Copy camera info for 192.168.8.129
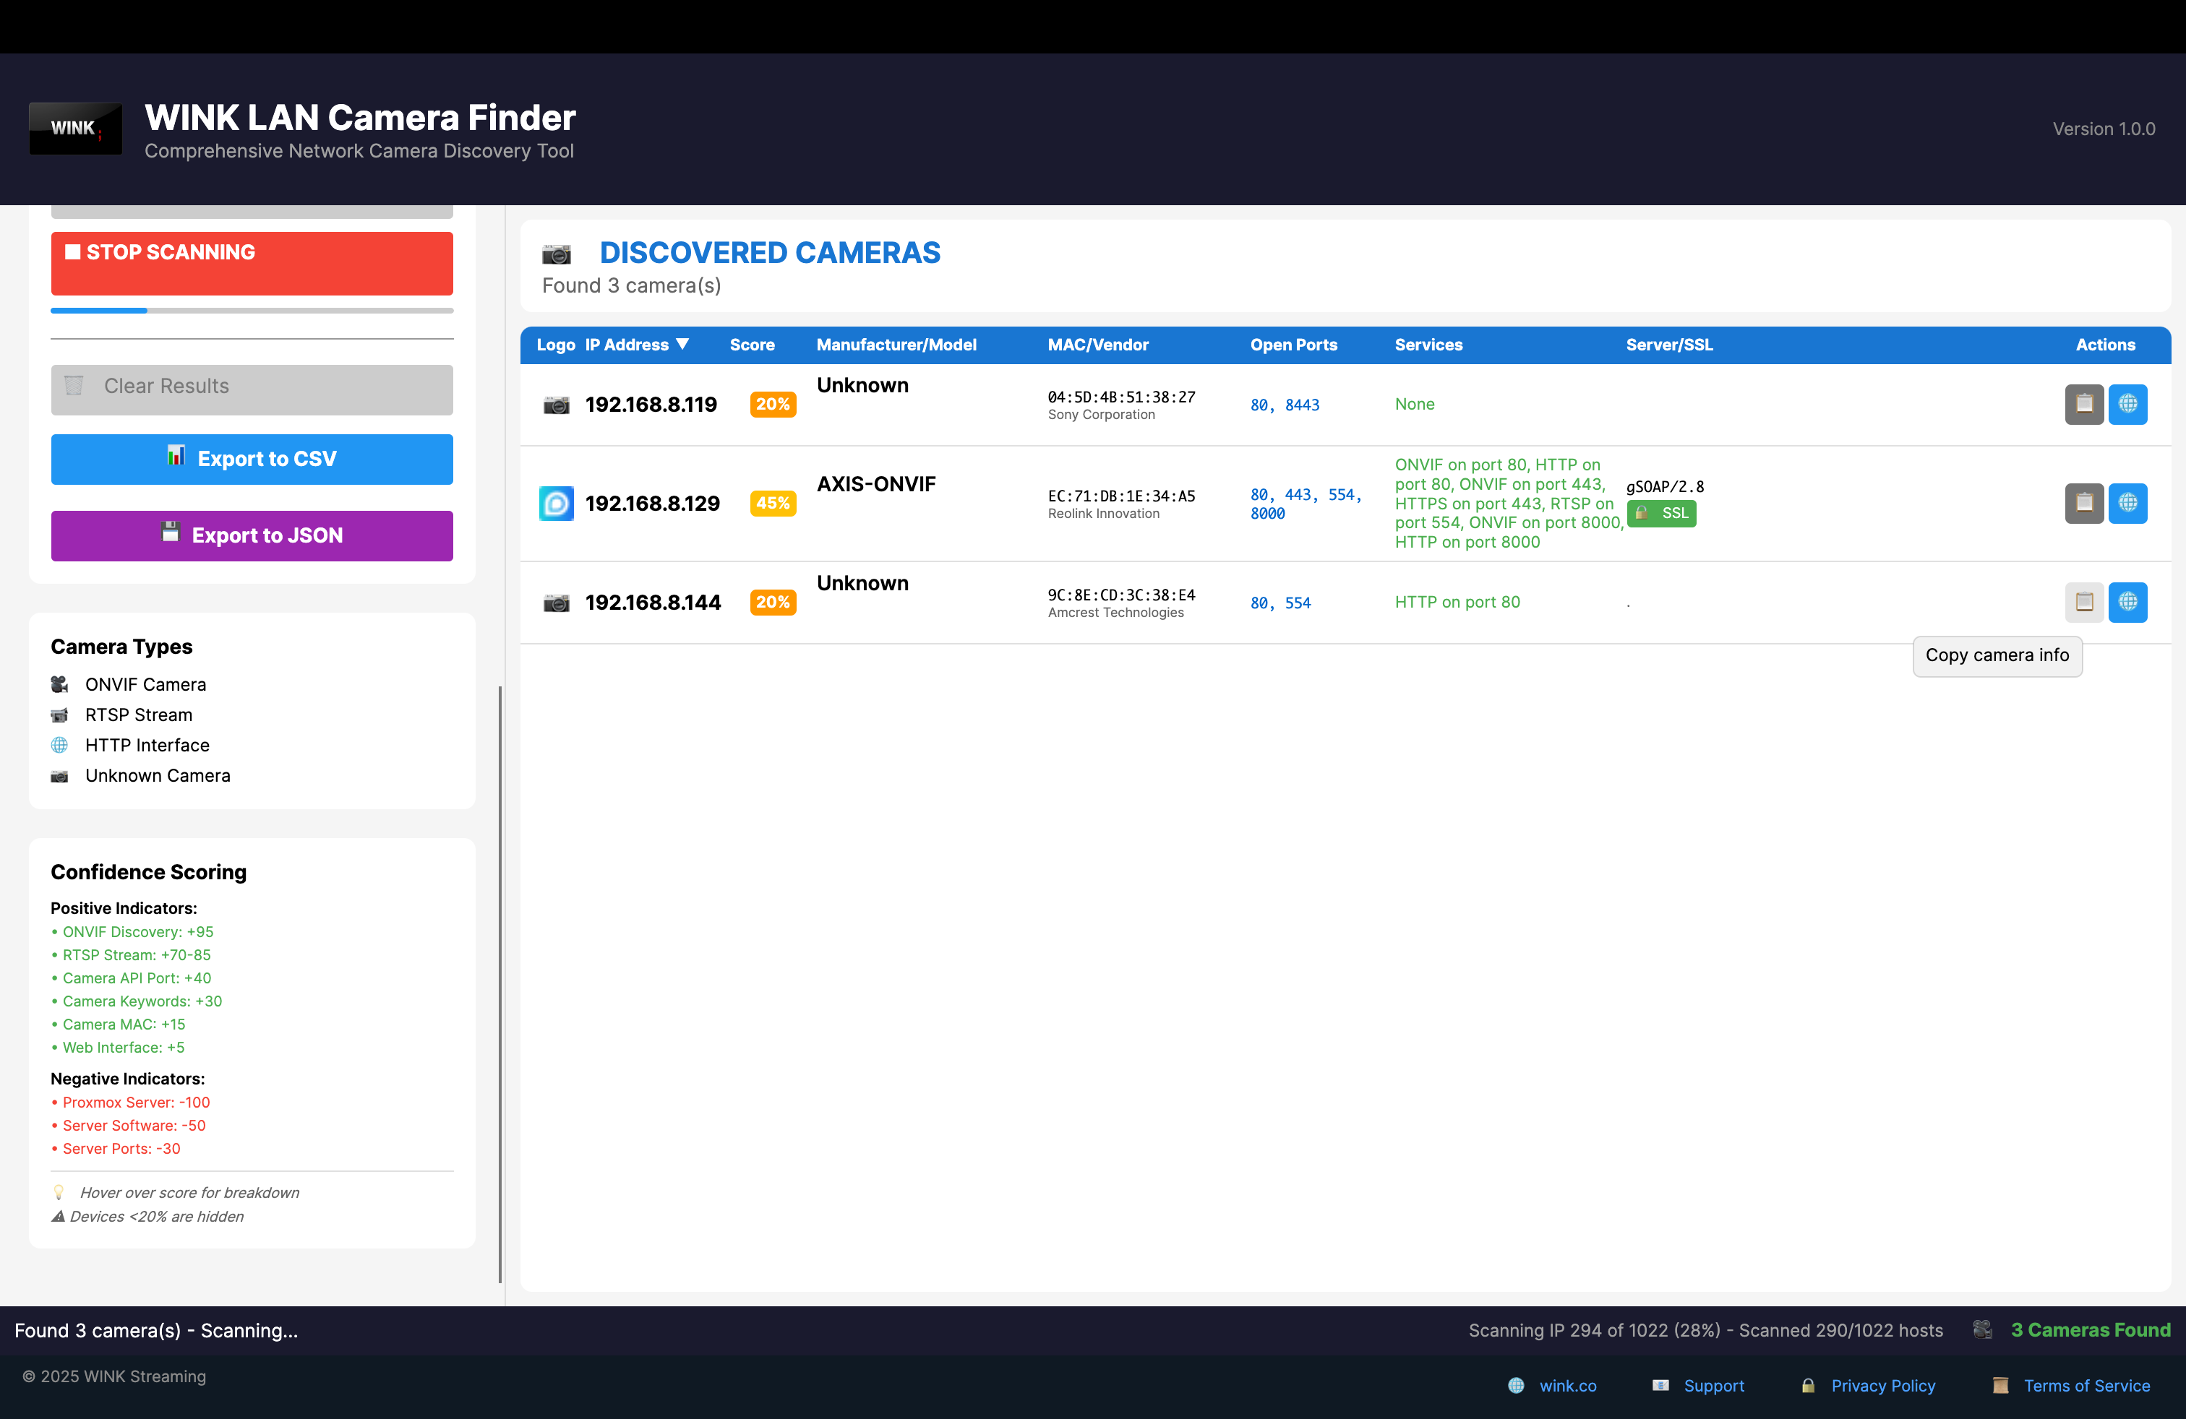 point(2083,503)
